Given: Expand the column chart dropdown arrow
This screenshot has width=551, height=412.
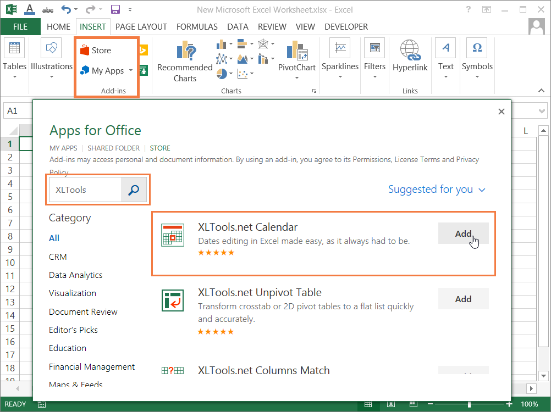Looking at the screenshot, I should point(231,44).
